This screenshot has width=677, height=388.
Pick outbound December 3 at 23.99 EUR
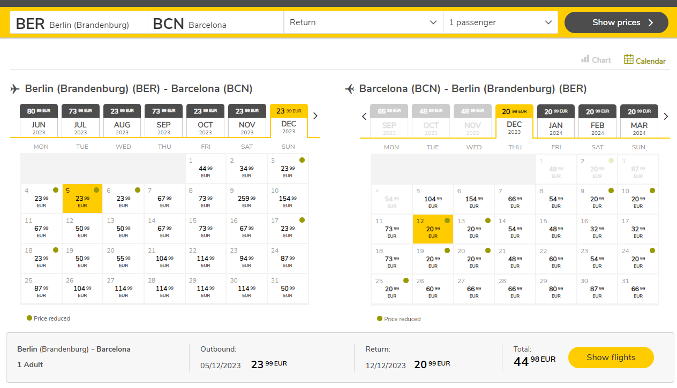coord(288,169)
